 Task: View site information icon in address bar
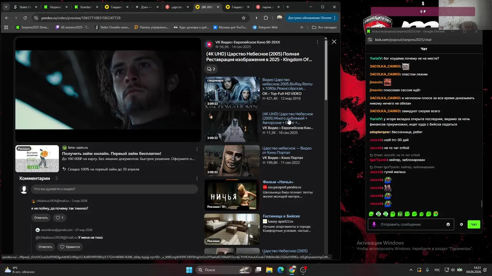36,18
